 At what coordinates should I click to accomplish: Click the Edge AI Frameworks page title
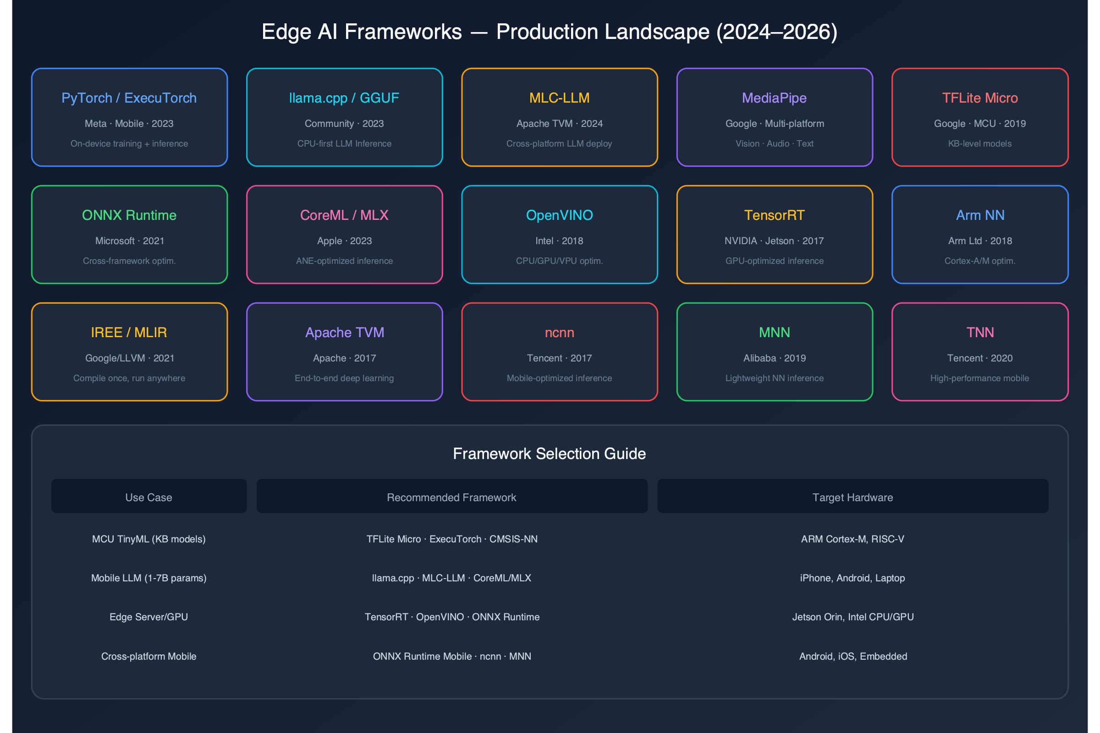click(x=550, y=32)
